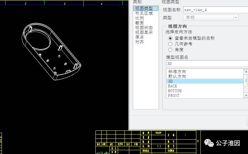Click scroll down arrow of view list

click(246, 95)
